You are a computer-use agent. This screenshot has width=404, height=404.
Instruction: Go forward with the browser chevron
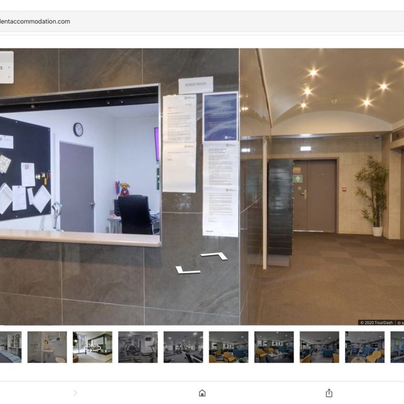click(75, 393)
